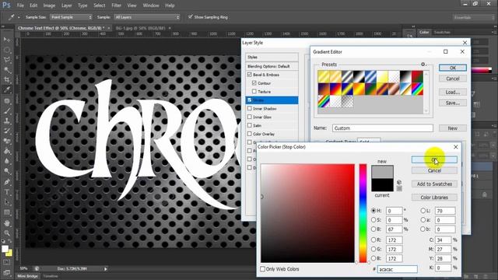Select the Zoom tool
This screenshot has height=280, width=498.
[x=7, y=233]
